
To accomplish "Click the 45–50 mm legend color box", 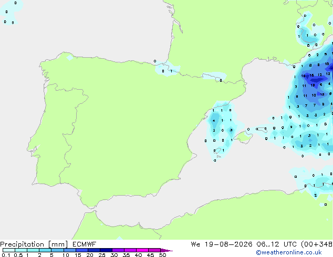I will click(x=154, y=250).
